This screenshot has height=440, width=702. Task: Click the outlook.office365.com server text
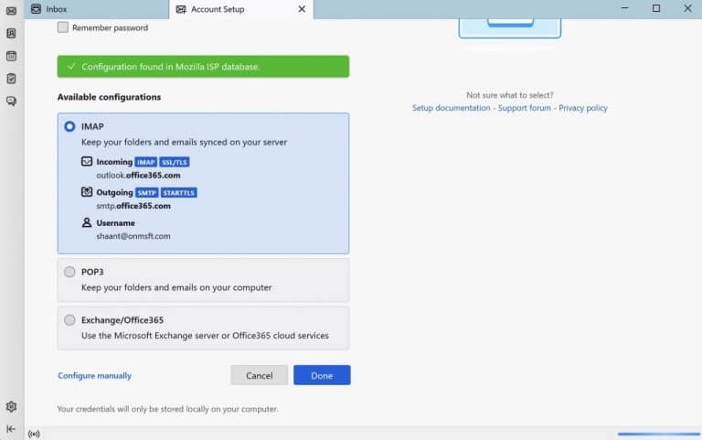[138, 176]
